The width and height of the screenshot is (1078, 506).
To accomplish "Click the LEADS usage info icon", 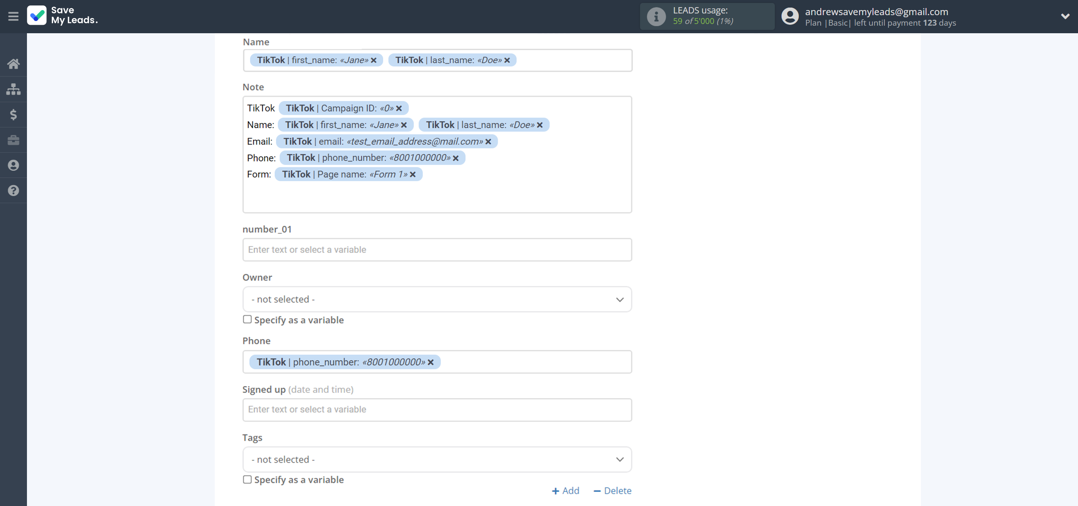I will 656,16.
